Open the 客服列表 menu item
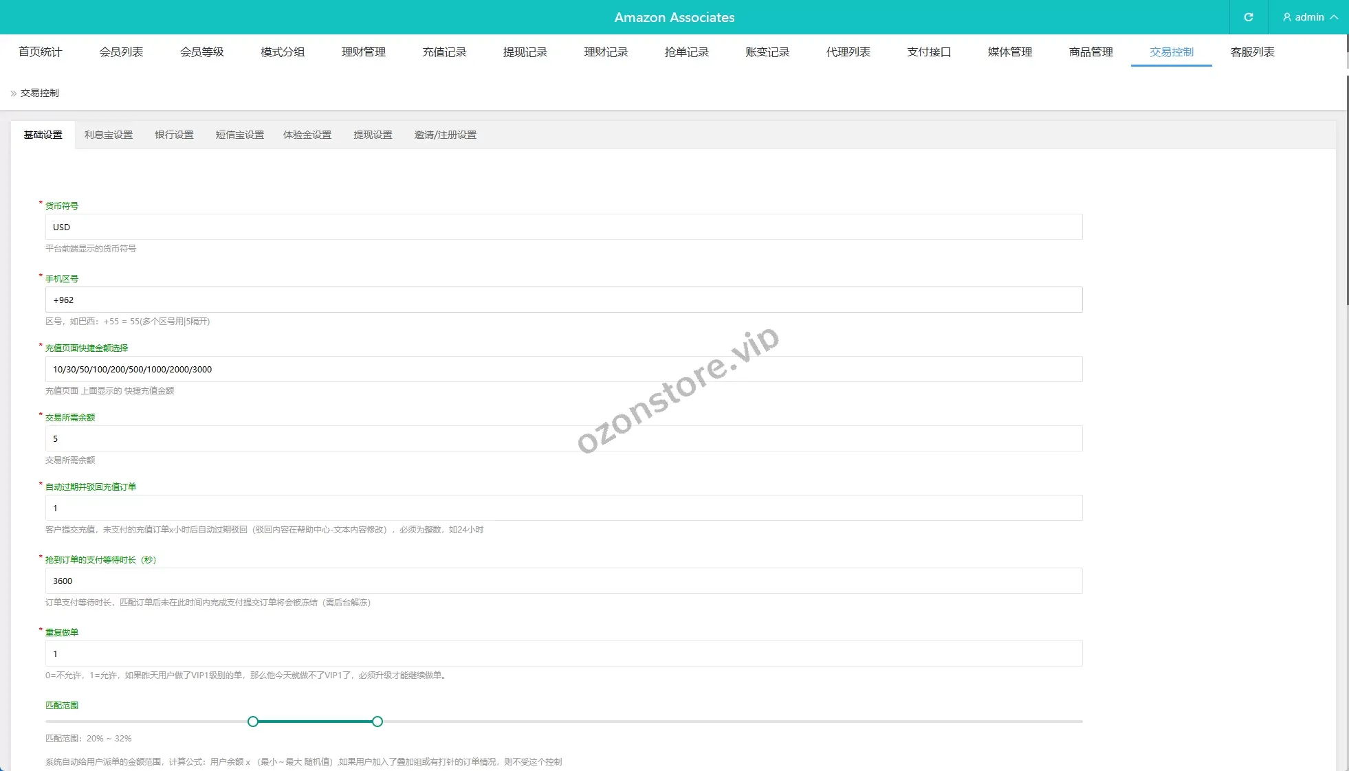 1252,52
